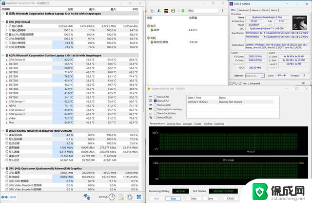Select the CPU tab in CPU-Z
The height and width of the screenshot is (203, 312).
pos(234,10)
